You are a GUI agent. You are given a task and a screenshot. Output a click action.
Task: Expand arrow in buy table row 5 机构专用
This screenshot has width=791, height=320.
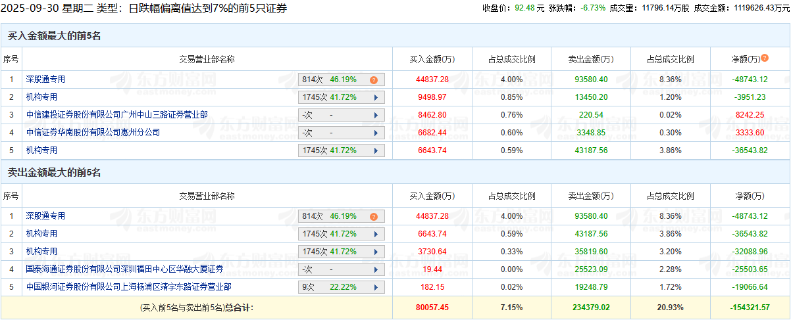pos(376,150)
